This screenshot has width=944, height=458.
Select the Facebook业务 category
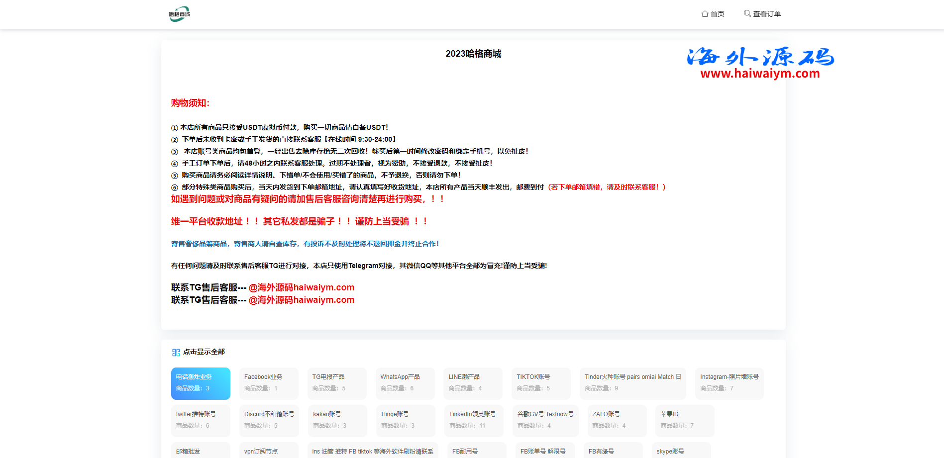coord(269,383)
